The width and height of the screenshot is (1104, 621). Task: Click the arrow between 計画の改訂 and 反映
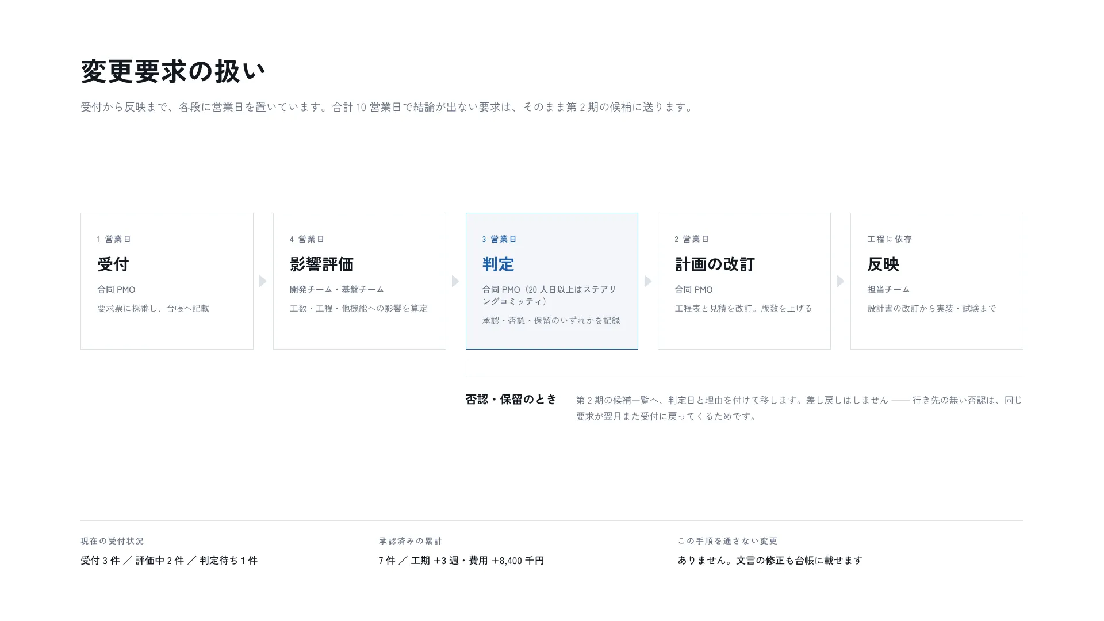[x=841, y=281]
